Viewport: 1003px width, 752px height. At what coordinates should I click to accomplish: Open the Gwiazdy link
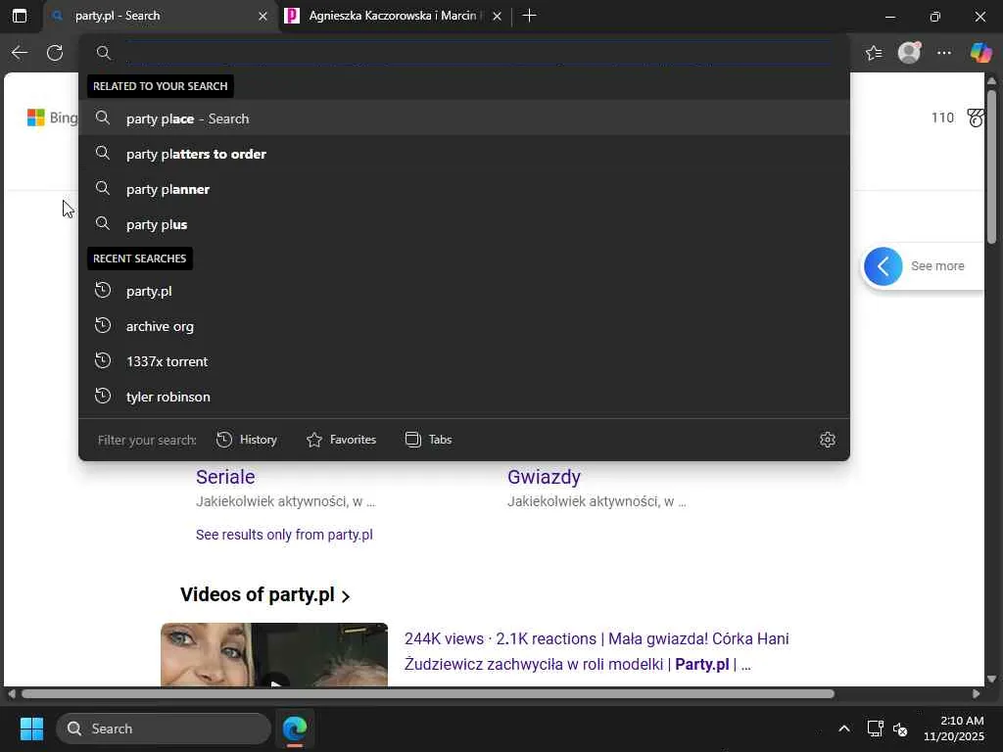[x=544, y=477]
